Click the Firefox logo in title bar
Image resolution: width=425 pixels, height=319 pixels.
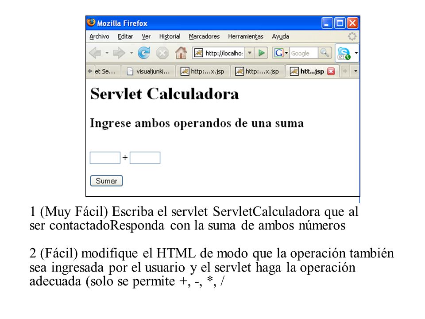(x=91, y=23)
